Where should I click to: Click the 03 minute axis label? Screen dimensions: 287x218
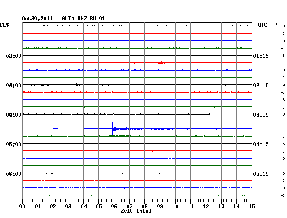68,207
